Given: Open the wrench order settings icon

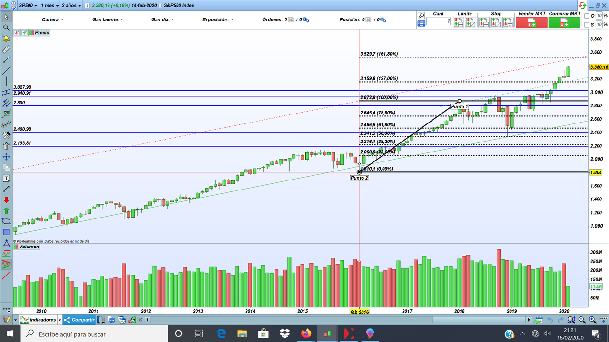Looking at the screenshot, I should coord(422,15).
